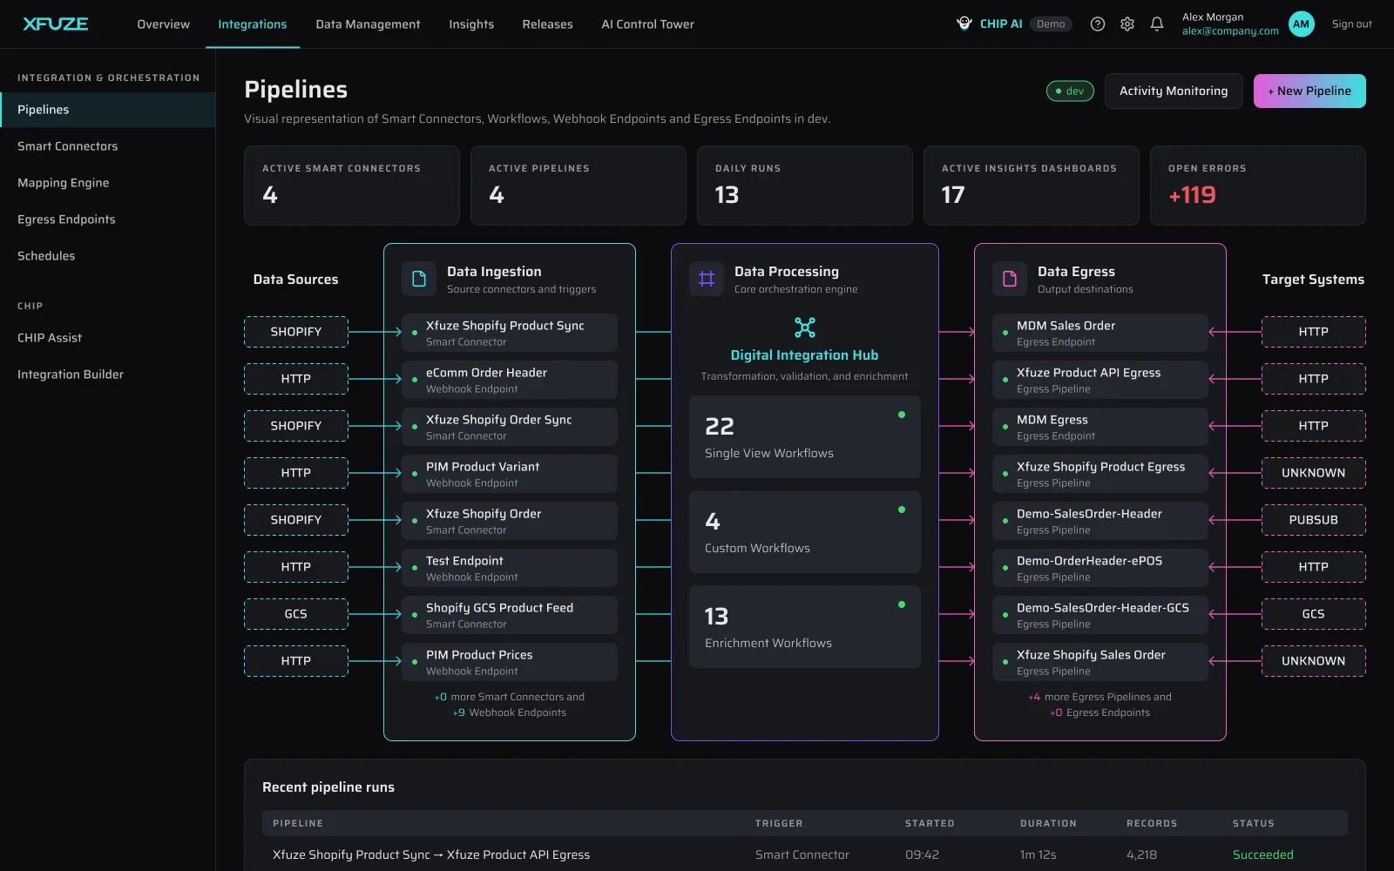The image size is (1394, 871).
Task: Open the help question mark icon
Action: point(1098,24)
